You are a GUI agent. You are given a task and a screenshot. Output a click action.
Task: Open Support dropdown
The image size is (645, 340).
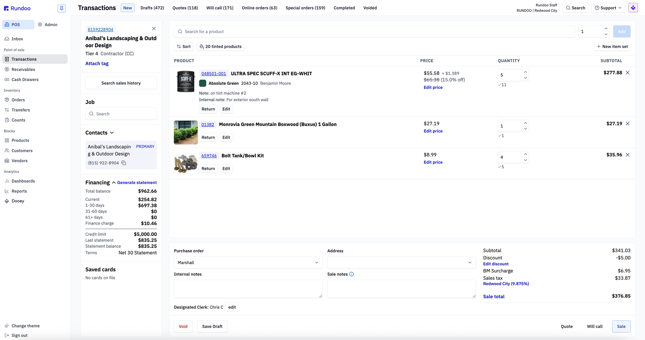pyautogui.click(x=608, y=8)
